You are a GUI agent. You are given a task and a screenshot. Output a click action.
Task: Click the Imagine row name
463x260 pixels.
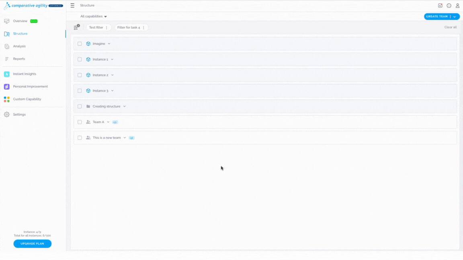coord(99,44)
